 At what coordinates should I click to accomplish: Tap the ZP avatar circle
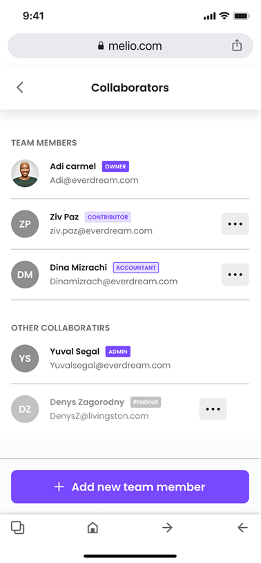click(25, 224)
